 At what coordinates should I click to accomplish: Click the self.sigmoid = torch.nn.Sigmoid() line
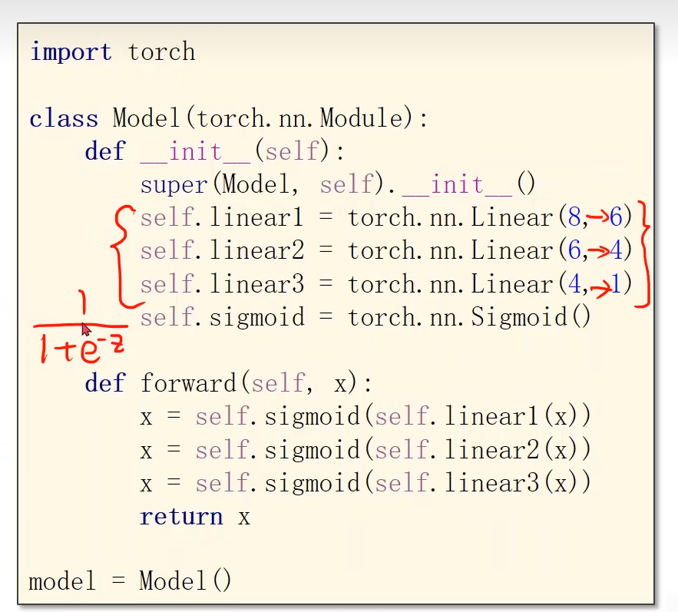click(x=365, y=317)
